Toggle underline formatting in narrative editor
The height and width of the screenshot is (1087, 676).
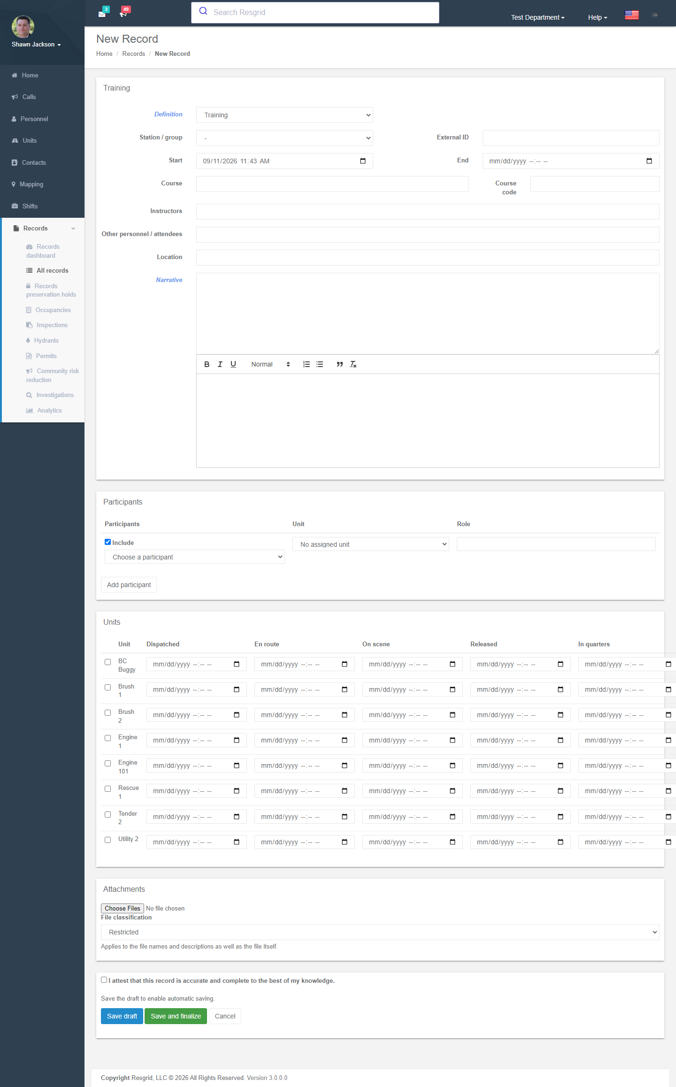click(233, 364)
